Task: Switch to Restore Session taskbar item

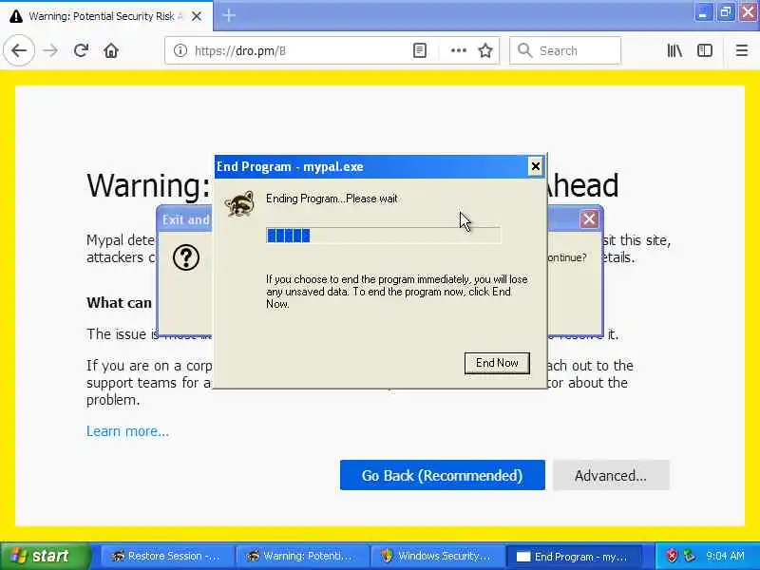Action: click(x=167, y=556)
